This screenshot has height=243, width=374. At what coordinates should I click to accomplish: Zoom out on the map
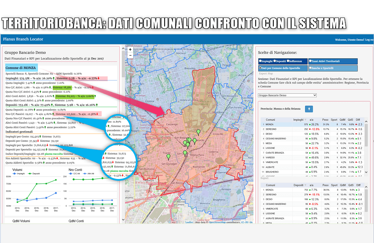(x=130, y=55)
